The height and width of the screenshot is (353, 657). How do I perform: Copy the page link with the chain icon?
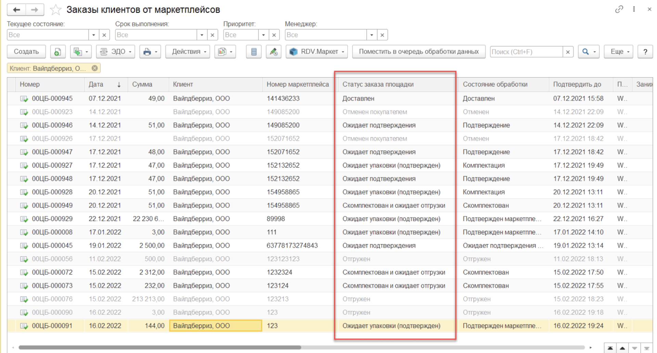tap(619, 10)
